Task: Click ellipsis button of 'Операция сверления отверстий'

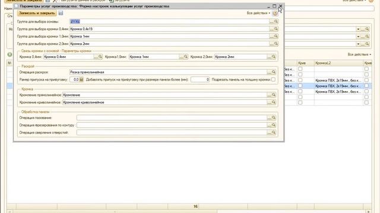Action: click(x=269, y=133)
